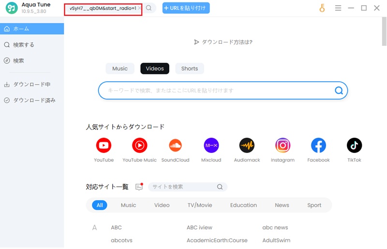This screenshot has height=249, width=387.
Task: Select the Music site category filter
Action: (128, 205)
